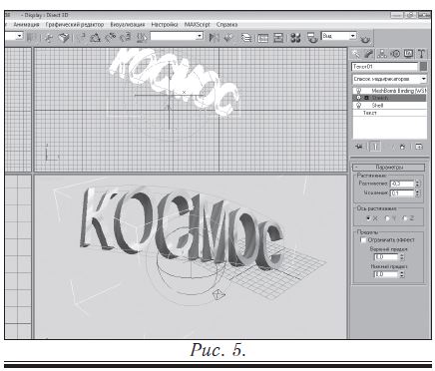435x371 pixels.
Task: Click the Configure Modifier Sets icon
Action: tap(419, 147)
